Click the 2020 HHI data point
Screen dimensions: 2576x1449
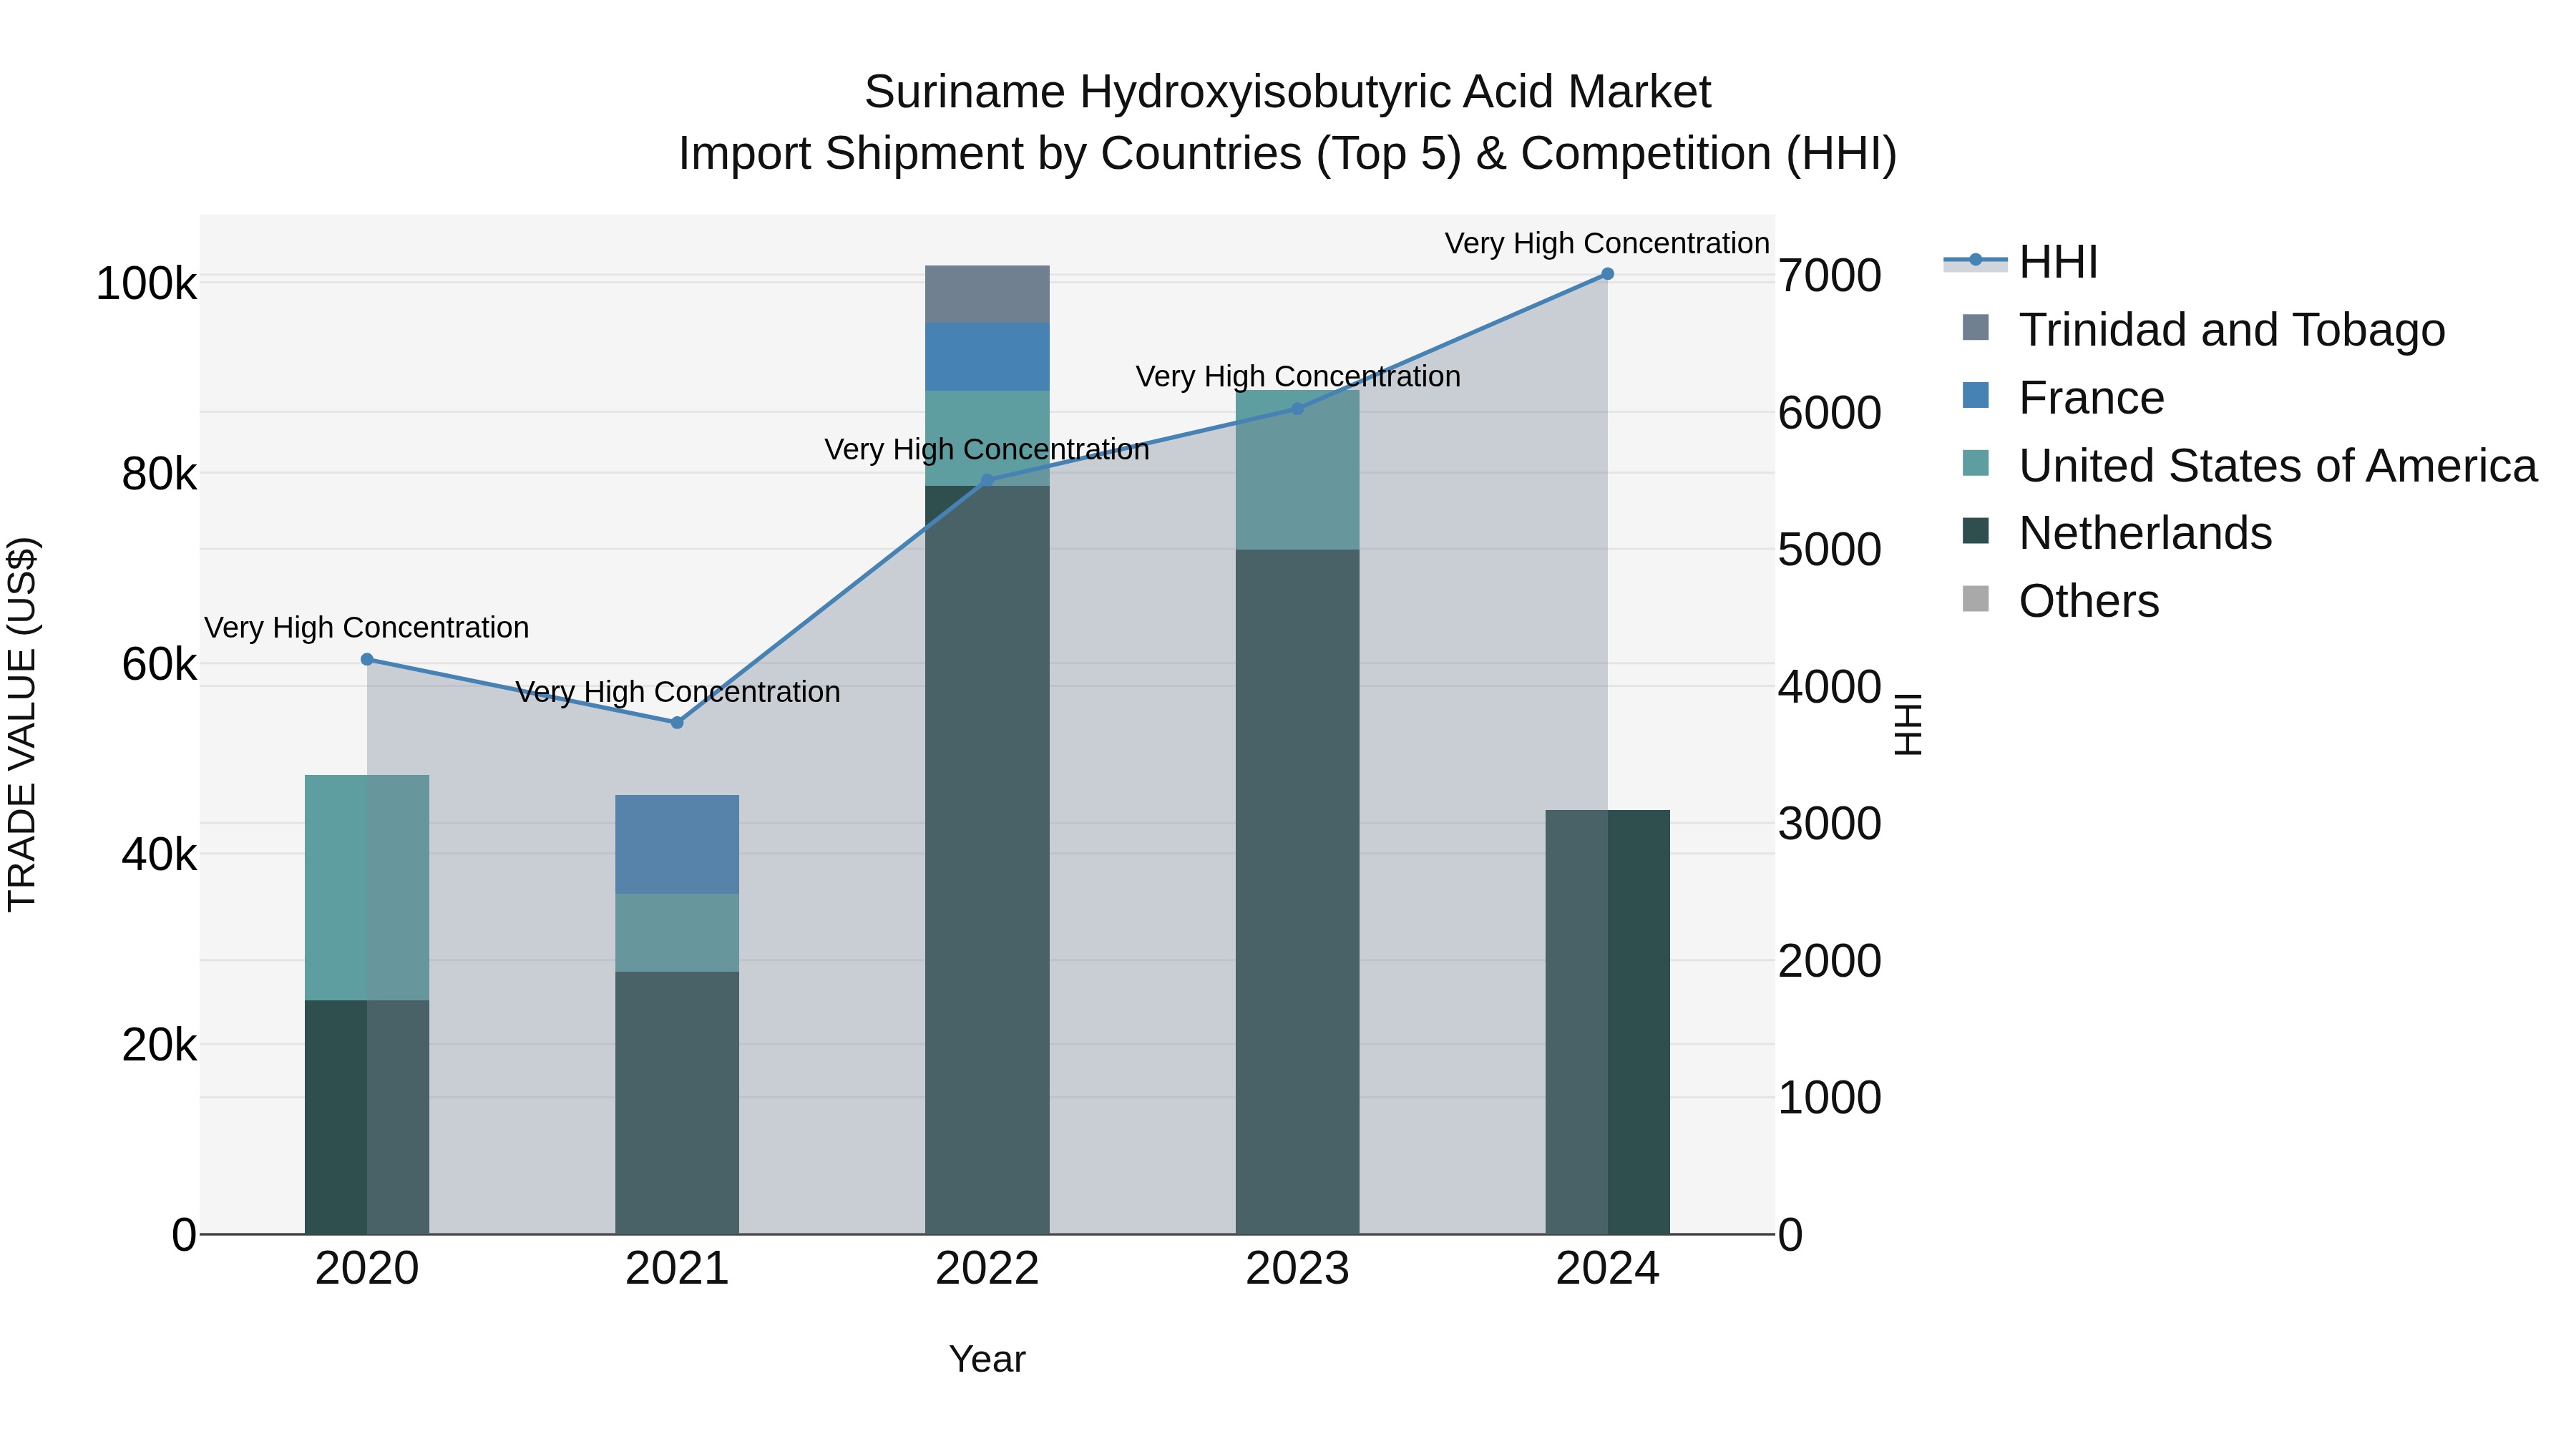(x=367, y=659)
